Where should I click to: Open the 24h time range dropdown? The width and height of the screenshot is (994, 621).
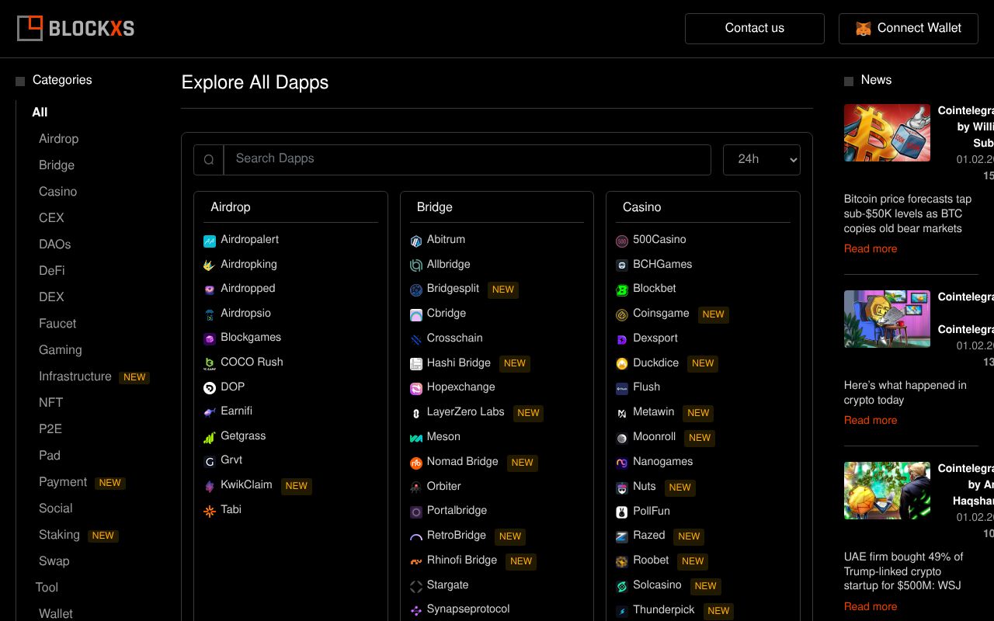point(761,160)
